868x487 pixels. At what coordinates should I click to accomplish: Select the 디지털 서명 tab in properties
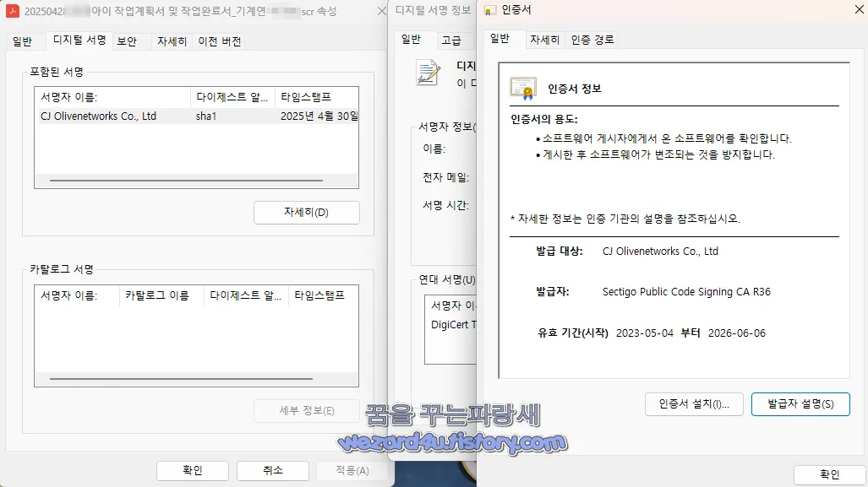click(79, 41)
